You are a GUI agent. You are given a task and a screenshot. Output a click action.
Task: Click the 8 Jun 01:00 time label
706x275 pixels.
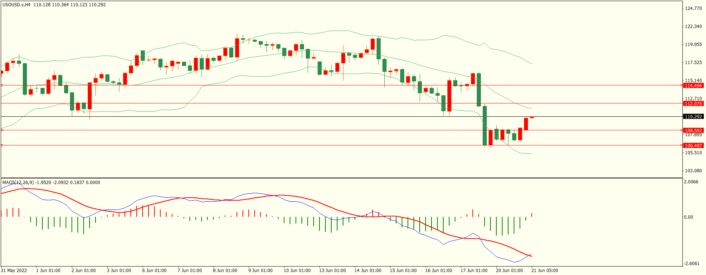click(x=225, y=270)
